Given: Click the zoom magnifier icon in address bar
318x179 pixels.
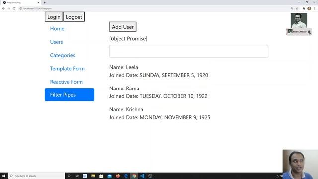Looking at the screenshot, I should coord(292,9).
